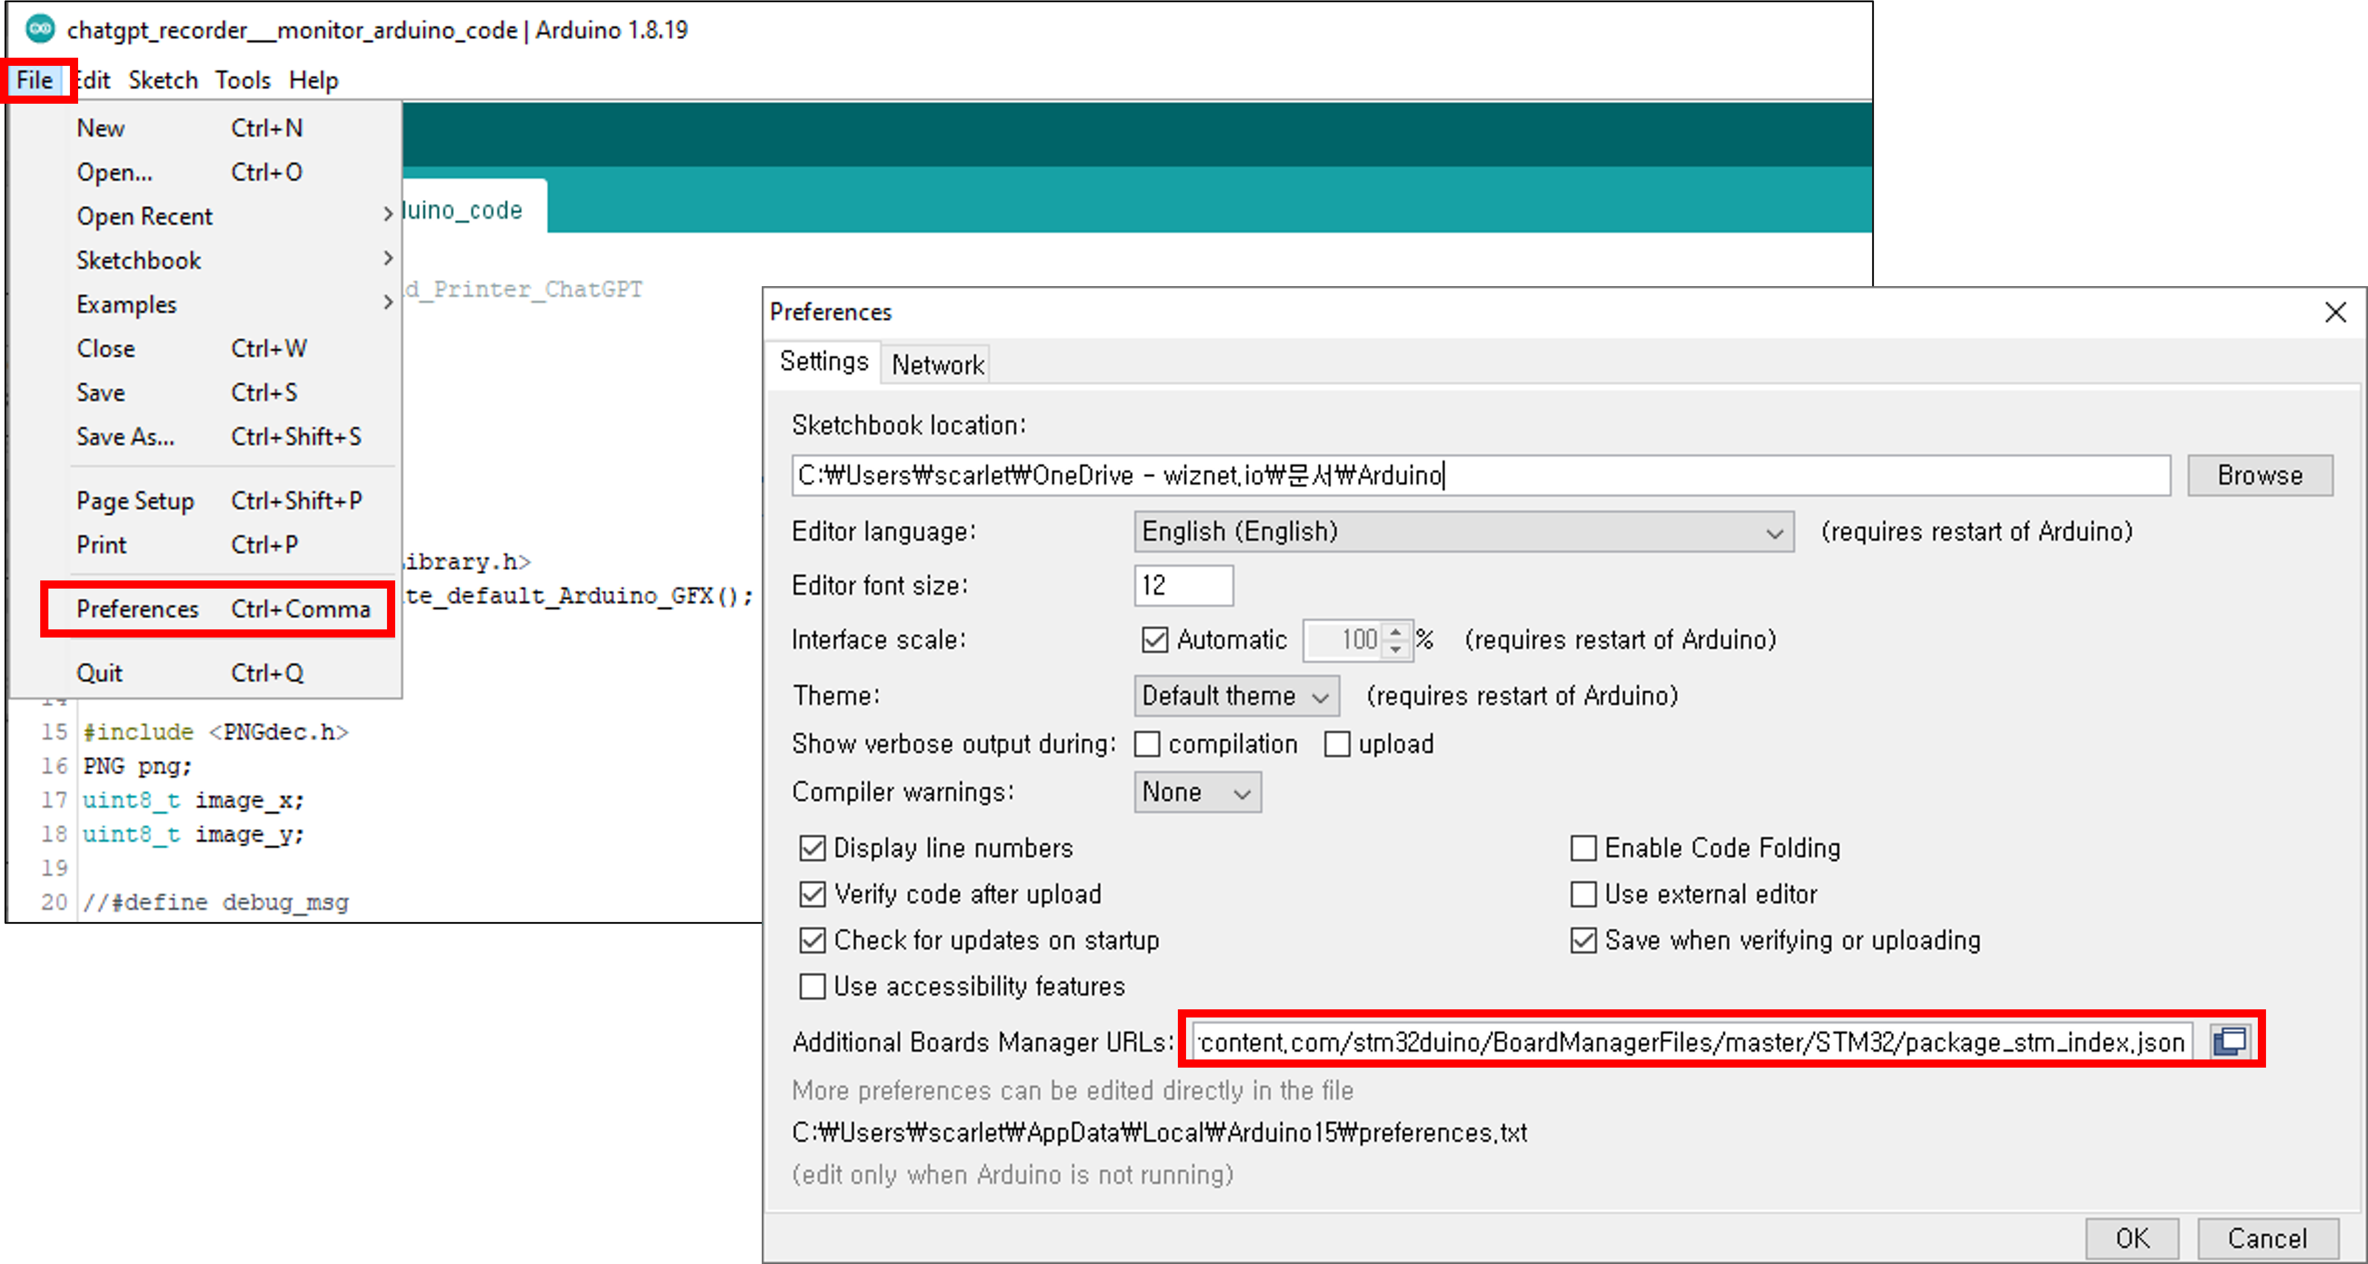Click the Browse button
The height and width of the screenshot is (1264, 2368).
pos(2260,476)
